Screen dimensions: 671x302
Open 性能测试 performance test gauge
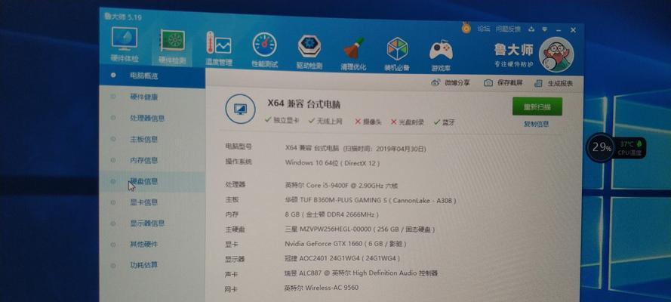264,50
